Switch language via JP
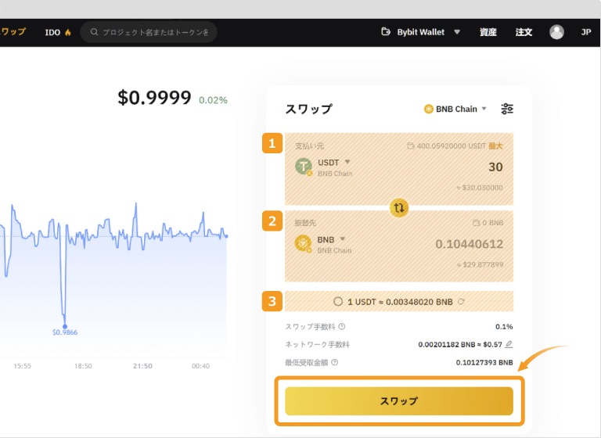This screenshot has height=438, width=601. [x=585, y=32]
